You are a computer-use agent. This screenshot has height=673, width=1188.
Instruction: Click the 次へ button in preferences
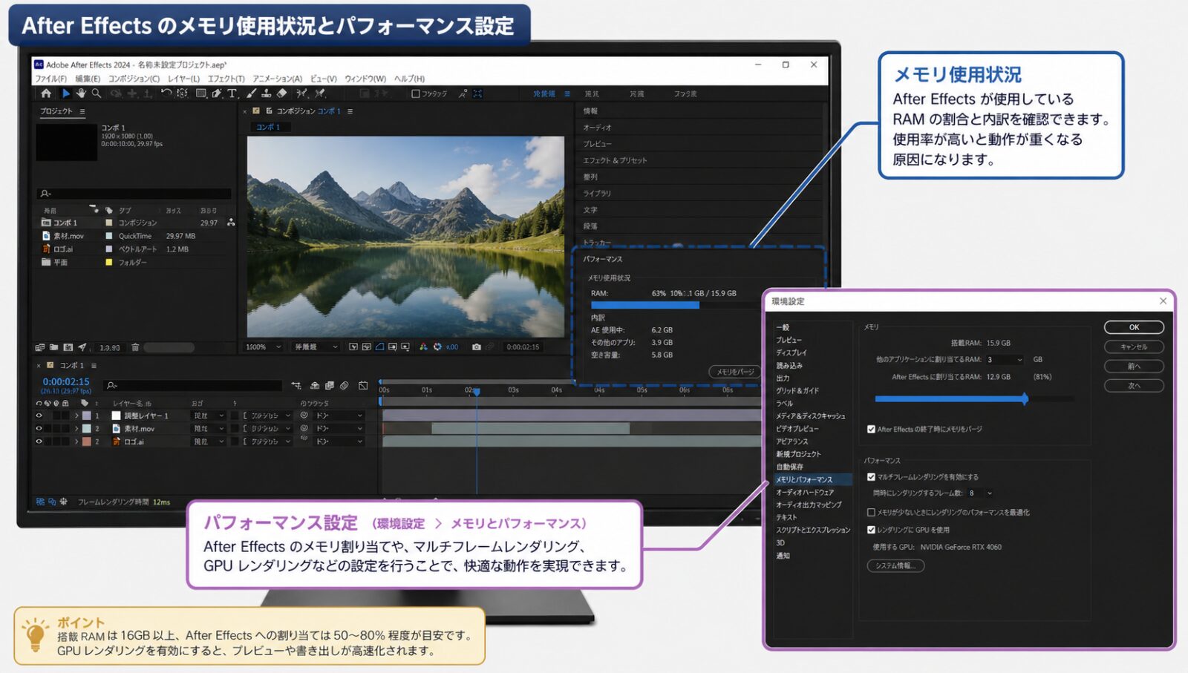[x=1134, y=385]
